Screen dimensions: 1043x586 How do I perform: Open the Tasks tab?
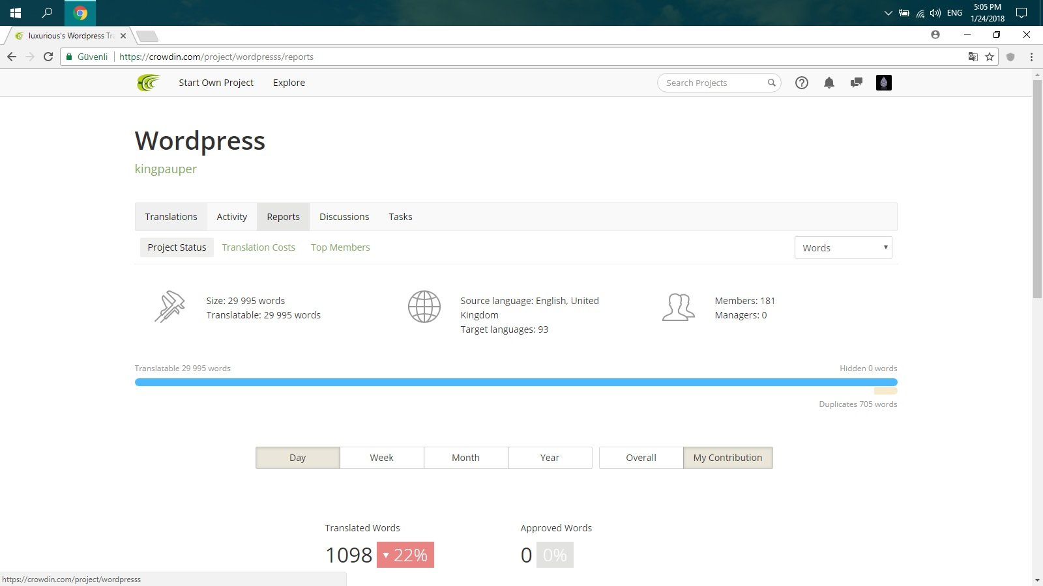click(400, 217)
